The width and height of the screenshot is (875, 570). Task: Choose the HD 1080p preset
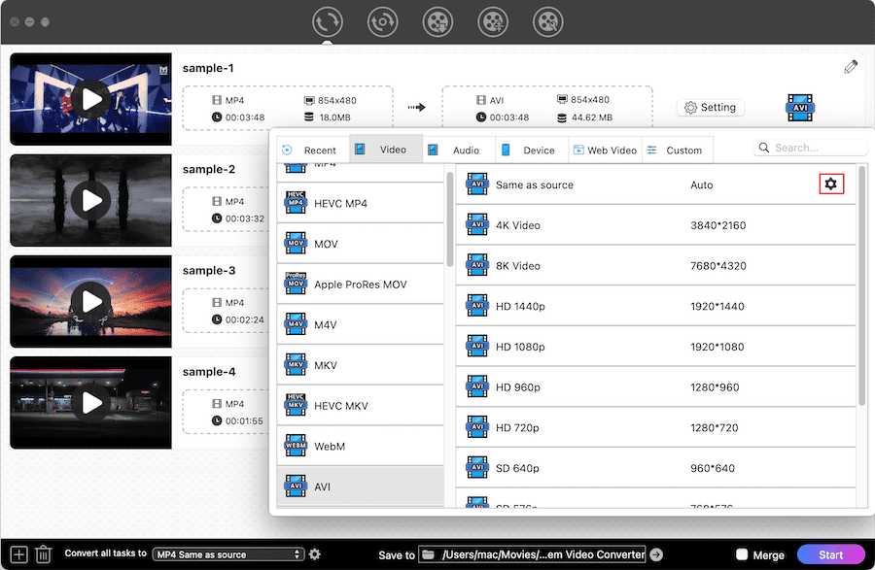pyautogui.click(x=655, y=347)
